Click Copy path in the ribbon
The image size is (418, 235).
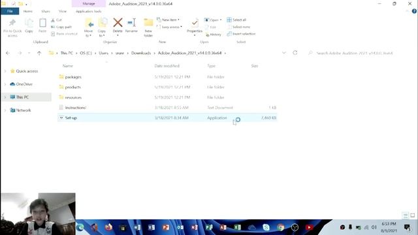point(61,27)
